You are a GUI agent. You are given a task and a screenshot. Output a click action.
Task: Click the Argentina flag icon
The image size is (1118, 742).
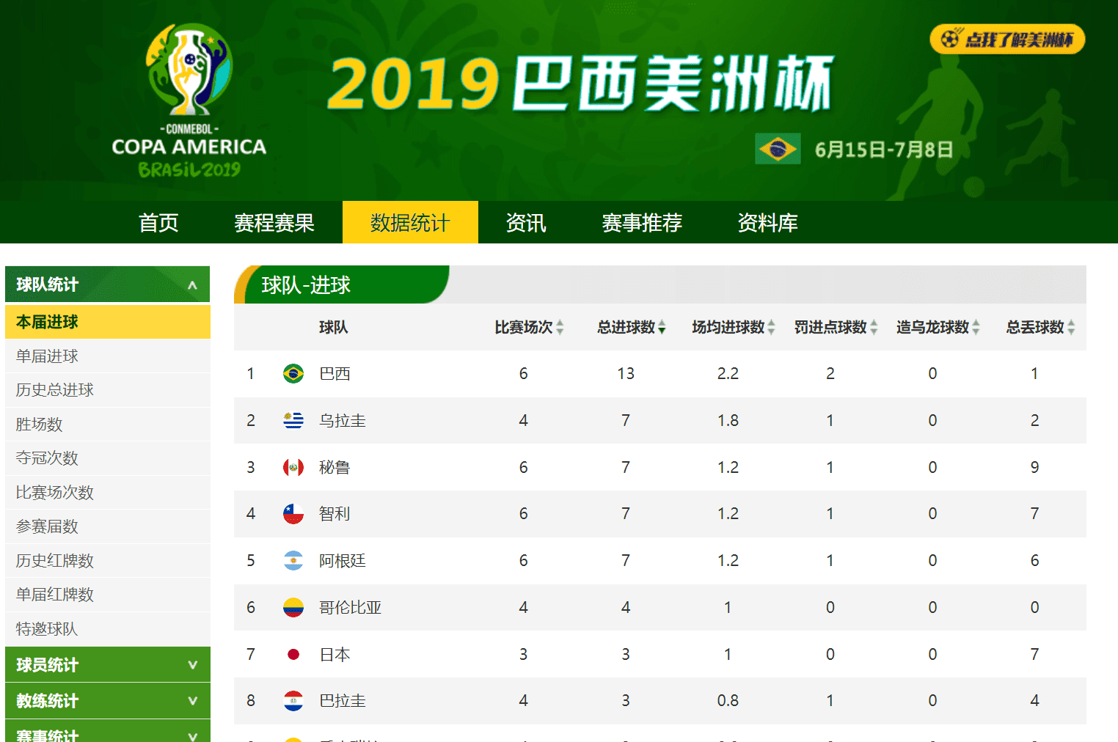[293, 561]
